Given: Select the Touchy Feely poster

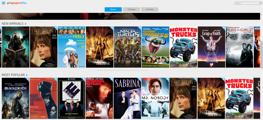Looking at the screenshot, I should point(72,47).
